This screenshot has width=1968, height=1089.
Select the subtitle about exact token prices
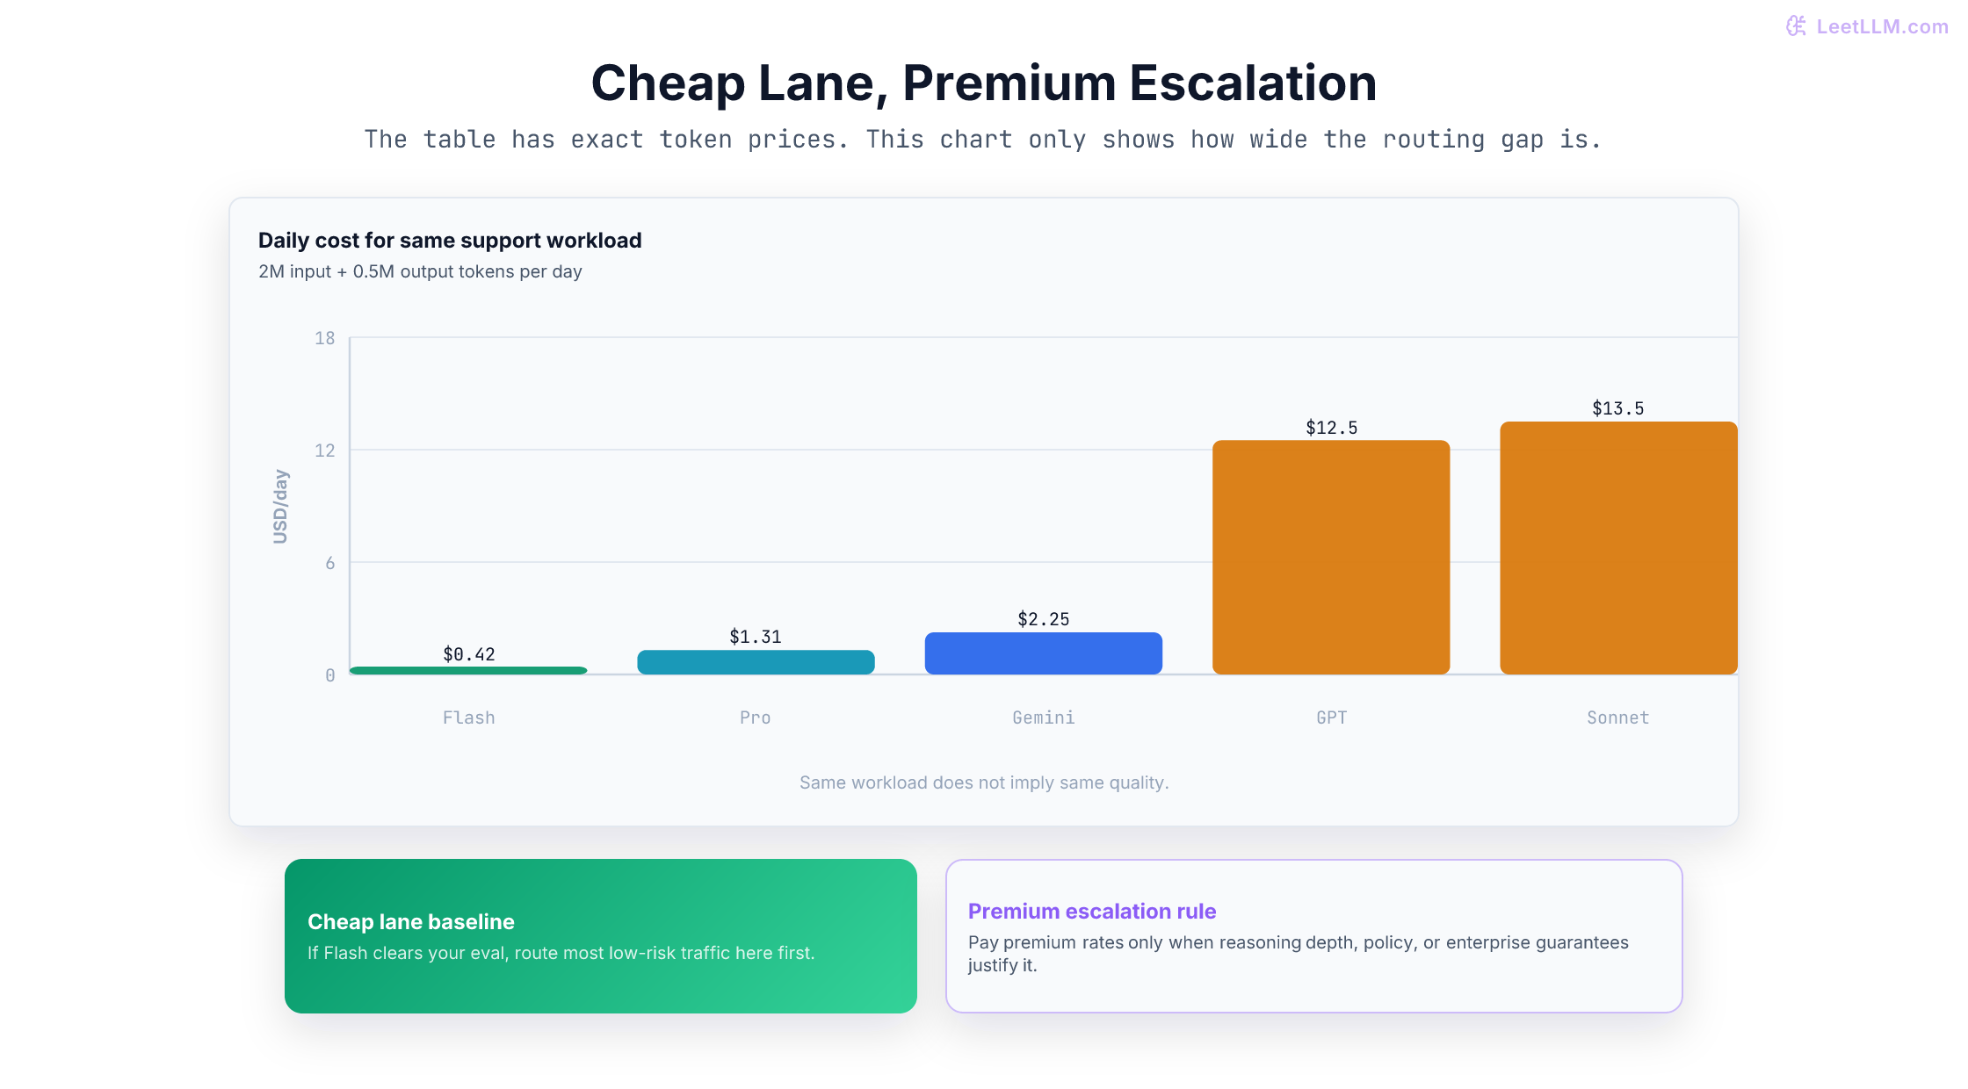983,140
